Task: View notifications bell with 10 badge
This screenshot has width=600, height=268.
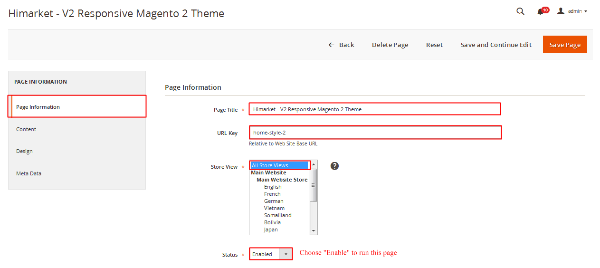Action: [543, 11]
